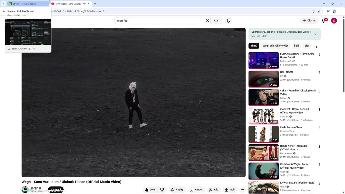Open options menu for İllede Roman Olsun
The image size is (345, 194).
[x=319, y=128]
